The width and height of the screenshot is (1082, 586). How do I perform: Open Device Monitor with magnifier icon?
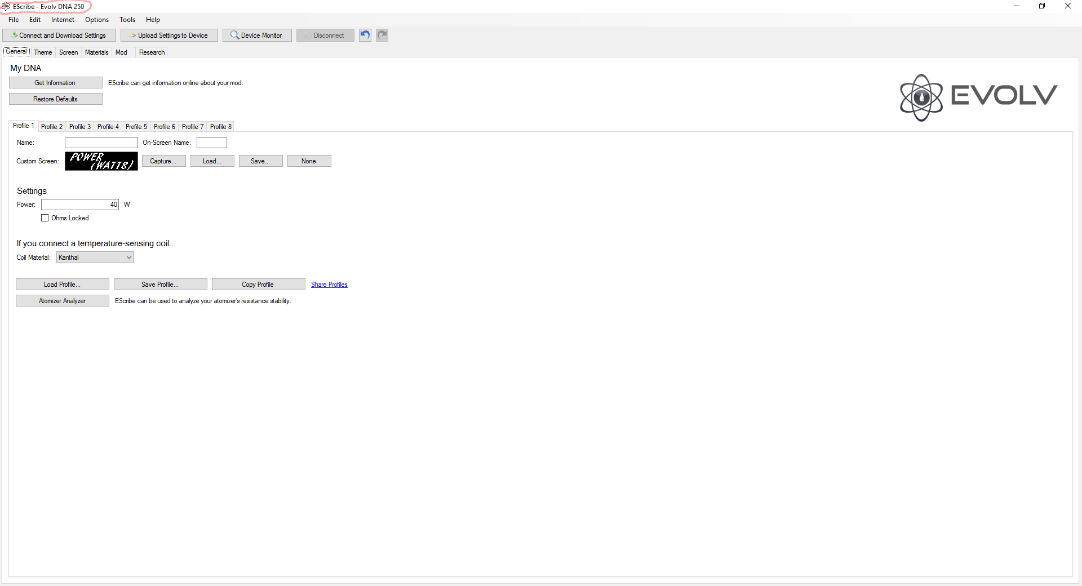point(257,35)
